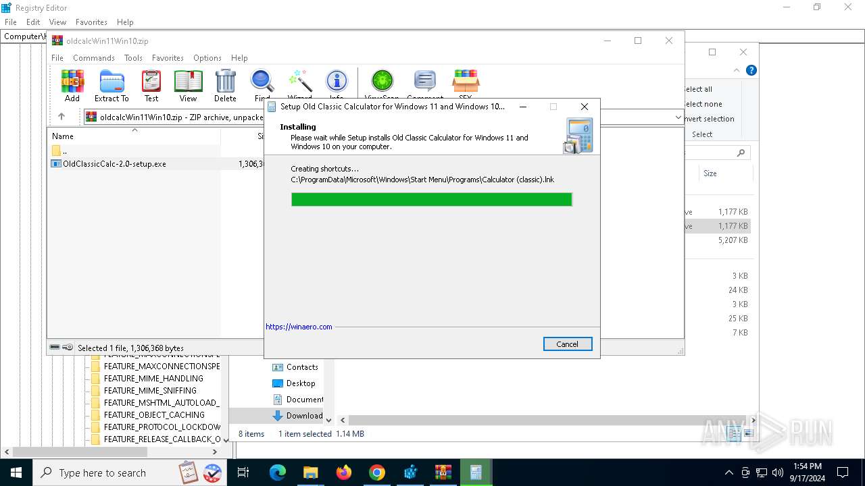The image size is (865, 486).
Task: Click the green installation progress bar
Action: [431, 199]
